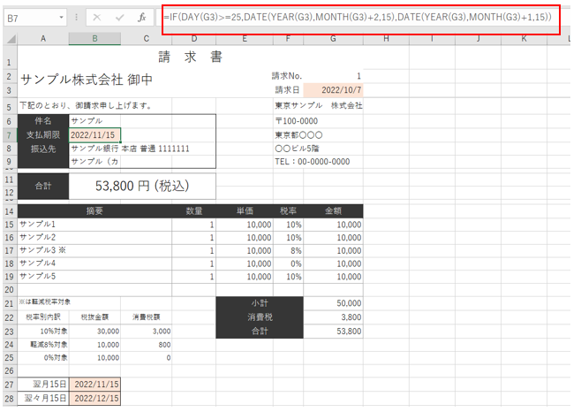Select column B header
This screenshot has width=581, height=412.
(x=94, y=39)
